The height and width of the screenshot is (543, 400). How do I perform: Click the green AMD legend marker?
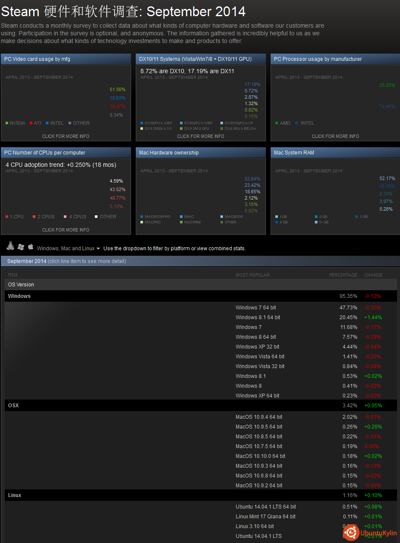coord(277,123)
